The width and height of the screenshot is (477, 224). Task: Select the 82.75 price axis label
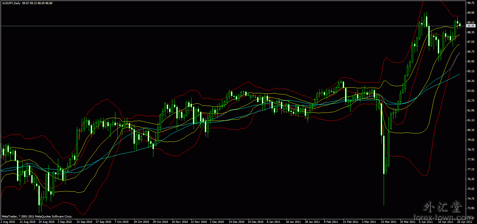471,101
